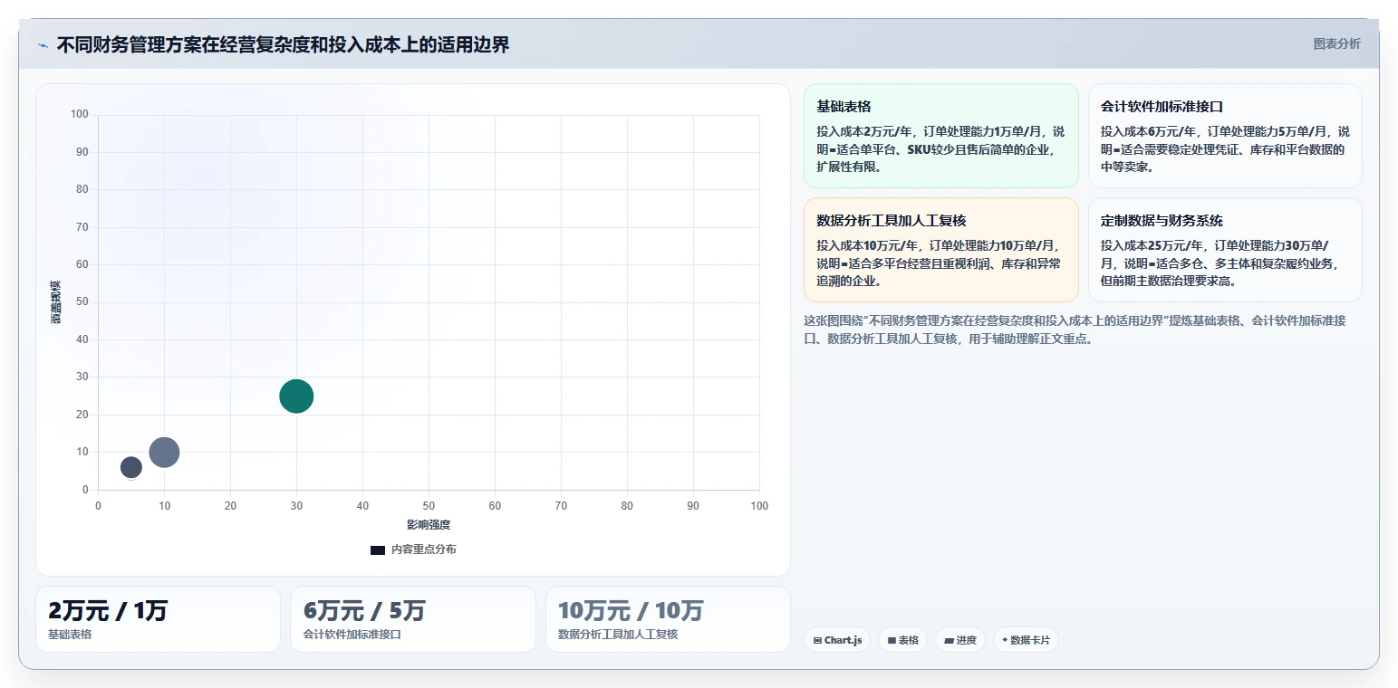Click the 投入成本10万元/年 description text
This screenshot has height=688, width=1398.
coord(939,263)
